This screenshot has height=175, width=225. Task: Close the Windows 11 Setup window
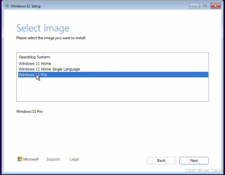[216, 6]
